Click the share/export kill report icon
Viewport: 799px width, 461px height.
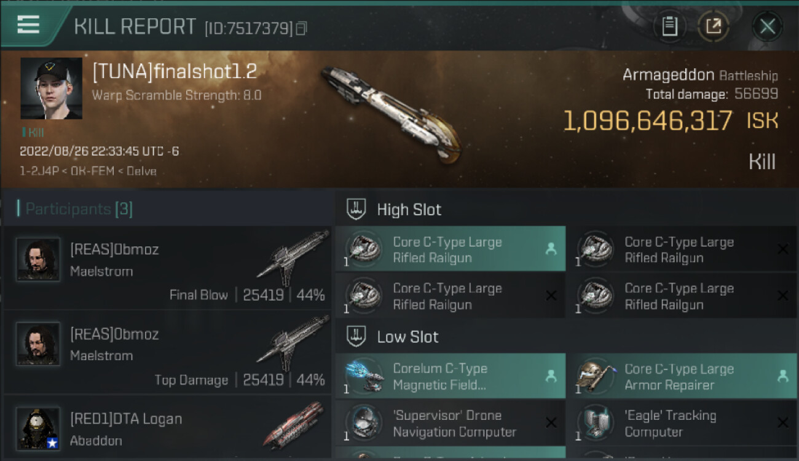pyautogui.click(x=714, y=26)
